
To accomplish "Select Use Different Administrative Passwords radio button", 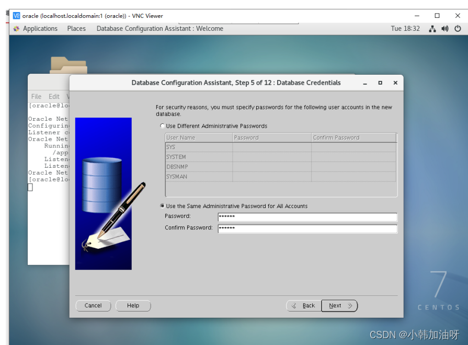I will (x=163, y=125).
